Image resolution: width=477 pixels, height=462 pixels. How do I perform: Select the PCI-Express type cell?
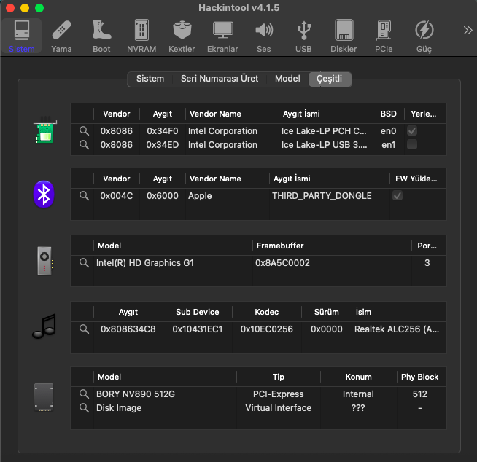tap(279, 394)
